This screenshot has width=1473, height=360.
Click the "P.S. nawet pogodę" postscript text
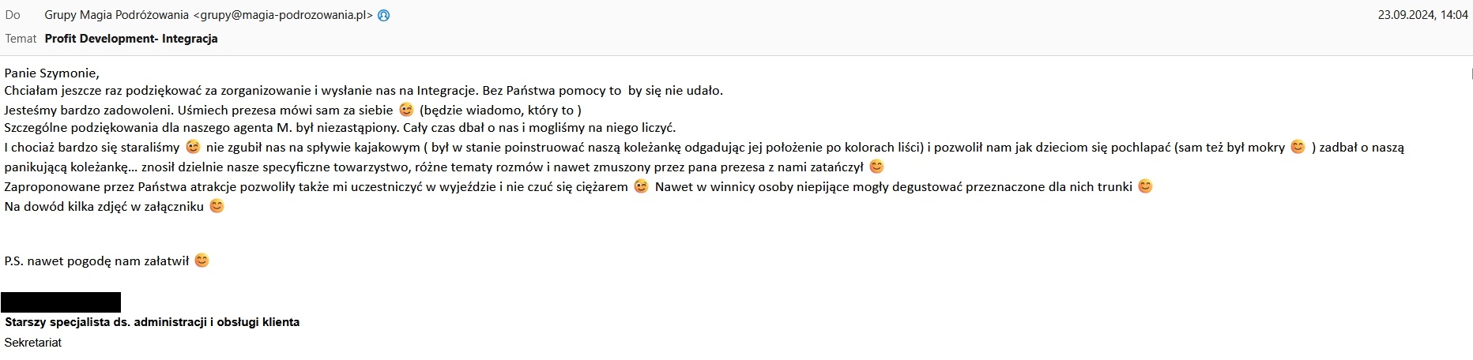tap(96, 261)
